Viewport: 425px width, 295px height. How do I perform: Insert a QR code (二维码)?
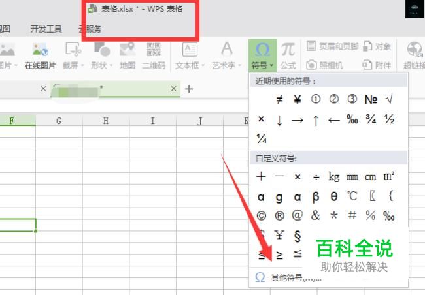click(154, 56)
